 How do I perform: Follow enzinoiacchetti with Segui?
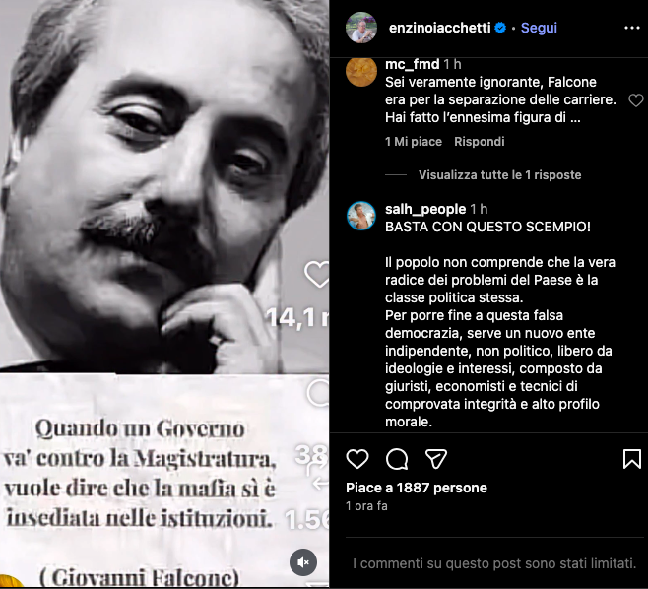click(x=539, y=28)
